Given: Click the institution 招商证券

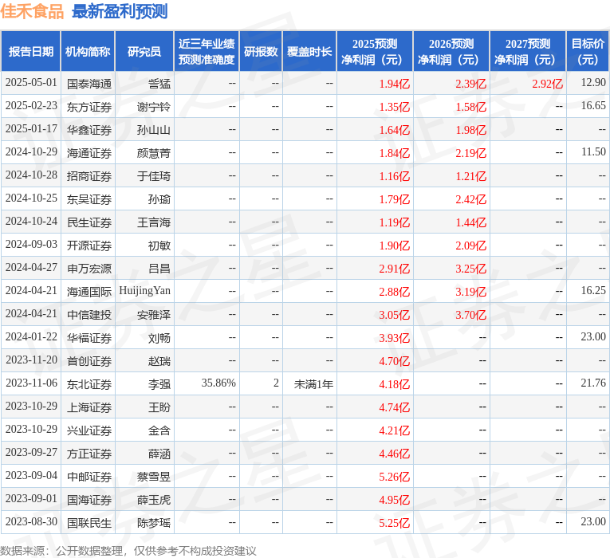Looking at the screenshot, I should (x=89, y=176).
